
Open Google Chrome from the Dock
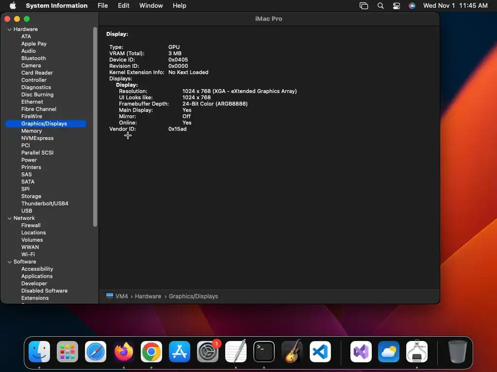[x=151, y=352]
